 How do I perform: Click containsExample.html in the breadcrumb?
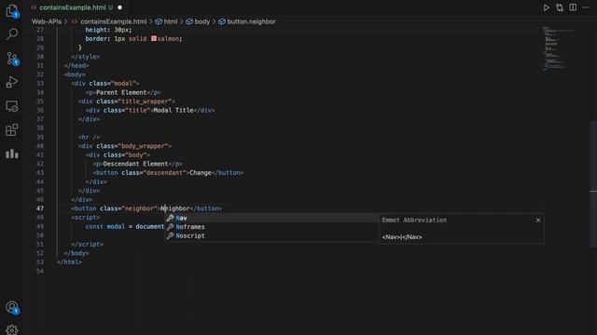pos(113,21)
